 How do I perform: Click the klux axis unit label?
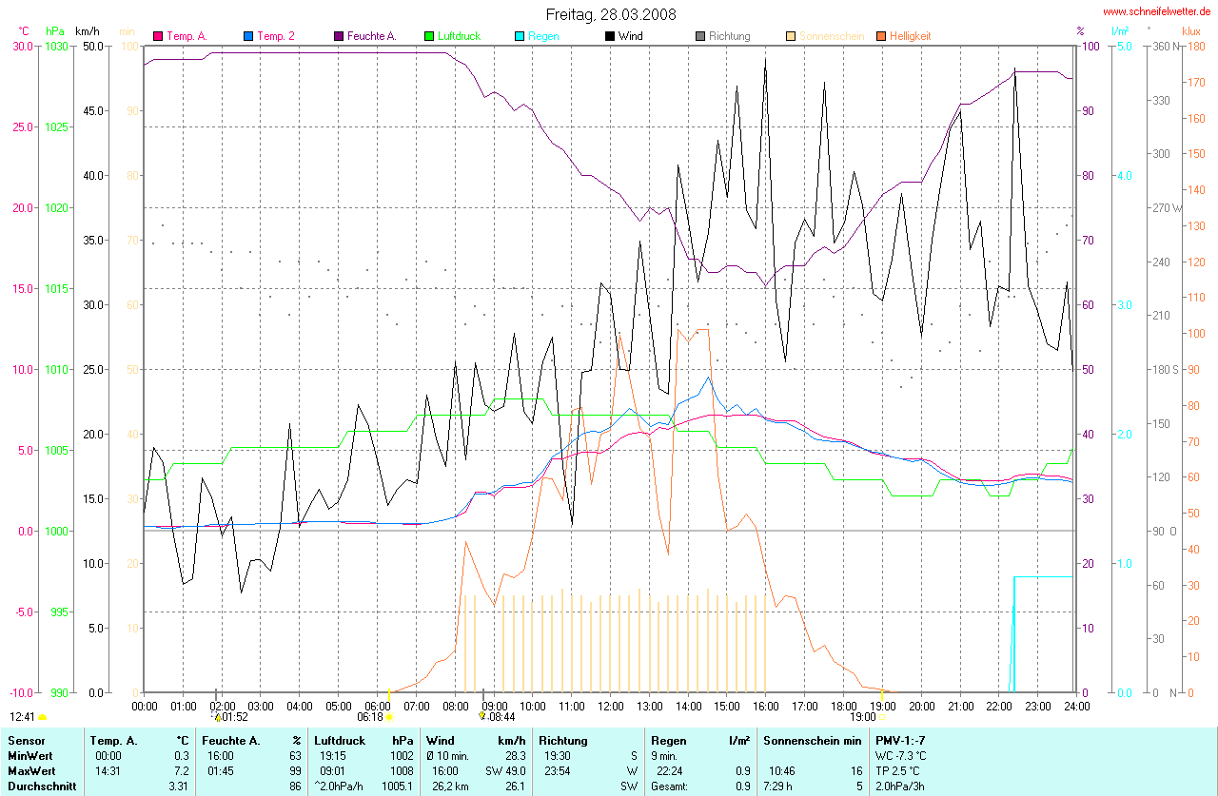click(1190, 31)
